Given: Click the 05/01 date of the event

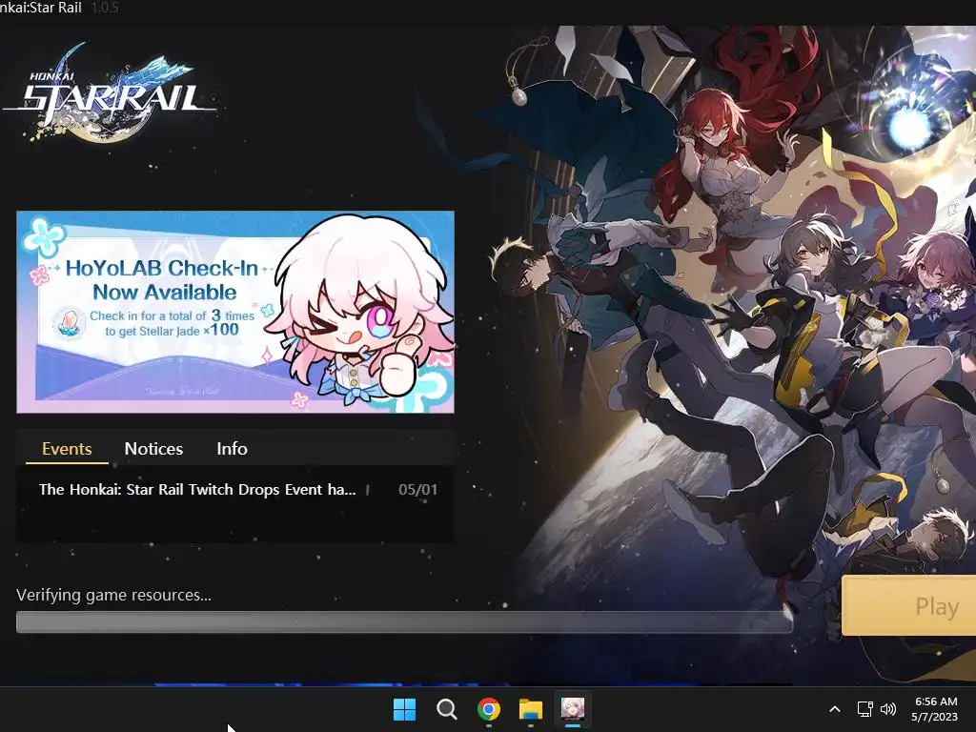Looking at the screenshot, I should pos(417,490).
